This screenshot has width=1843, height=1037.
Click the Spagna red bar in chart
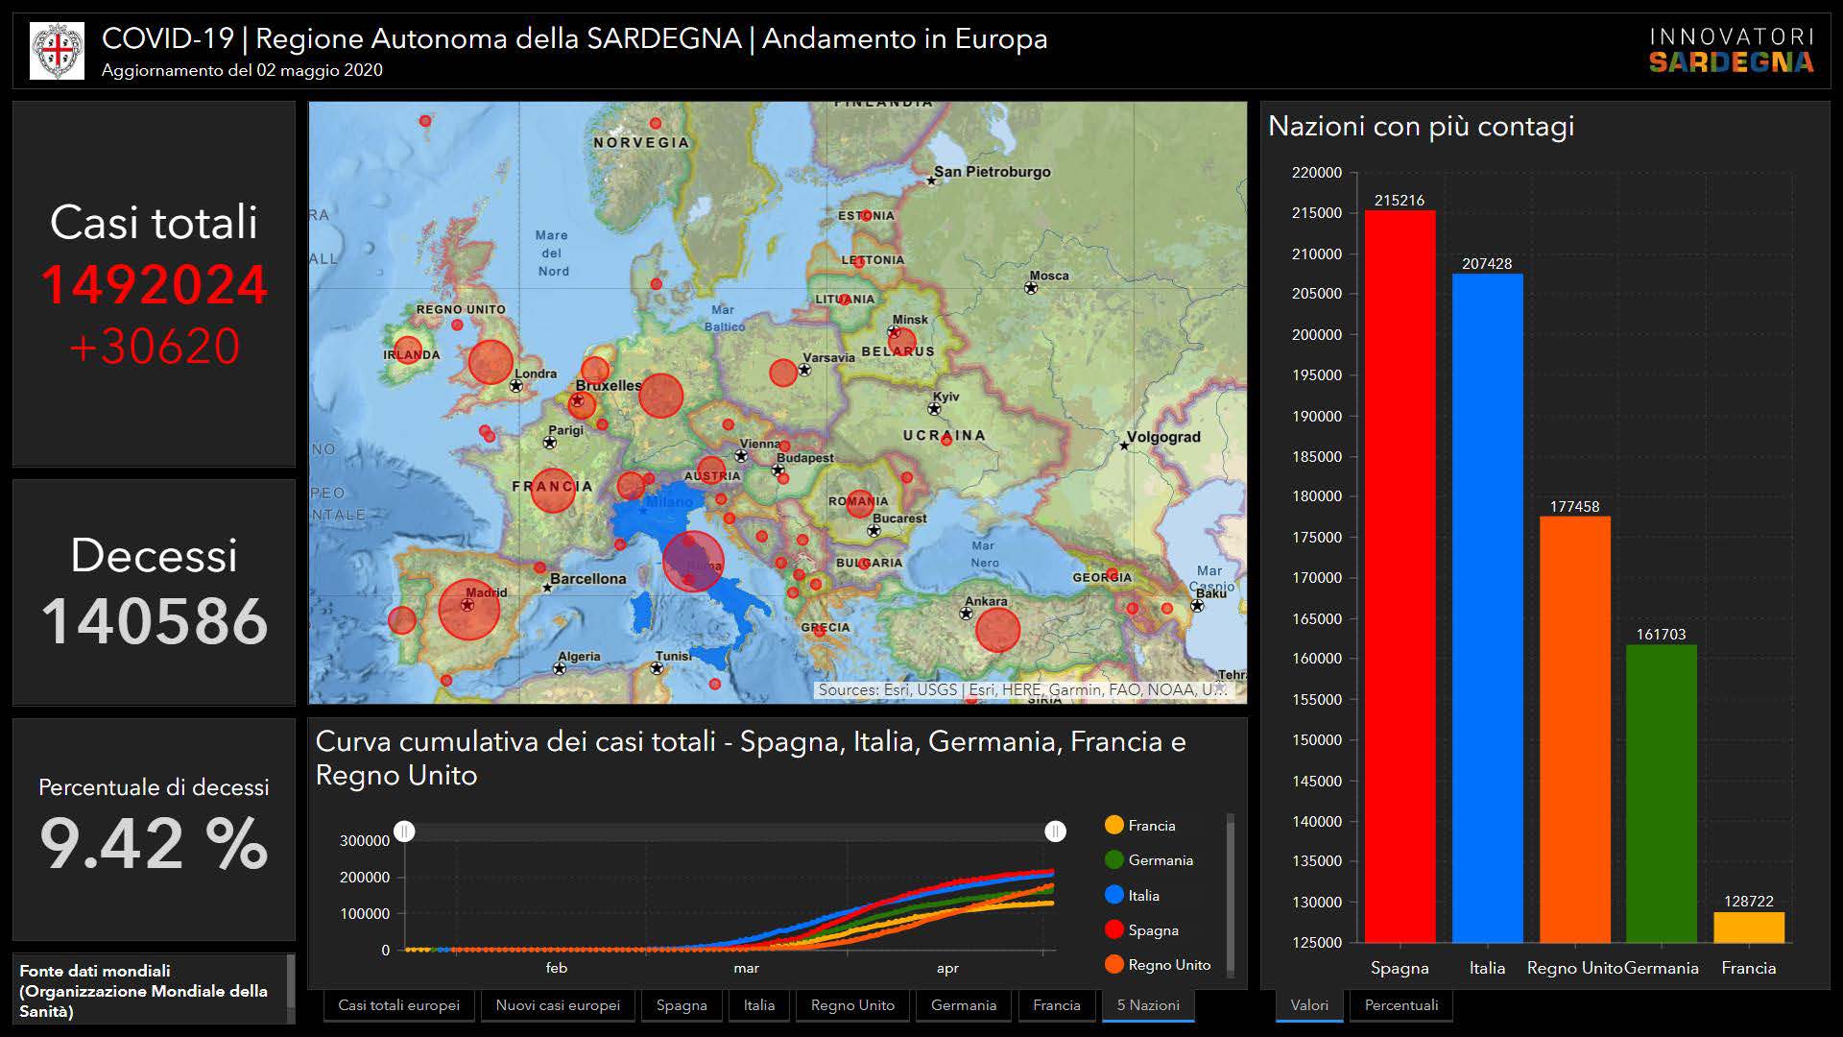pyautogui.click(x=1400, y=576)
